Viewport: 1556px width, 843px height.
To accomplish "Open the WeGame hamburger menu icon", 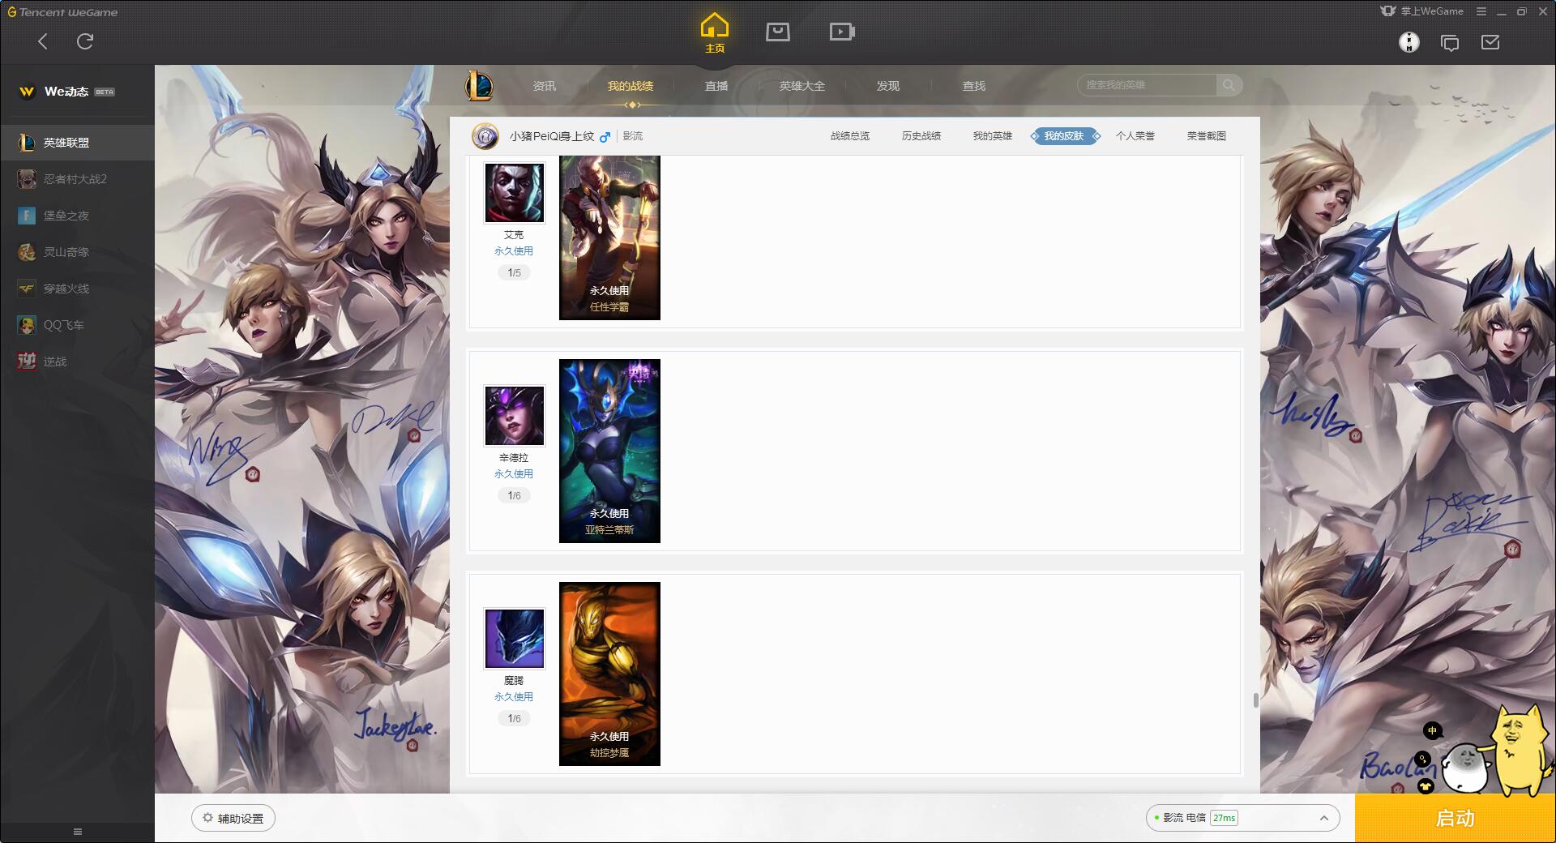I will click(x=1481, y=11).
